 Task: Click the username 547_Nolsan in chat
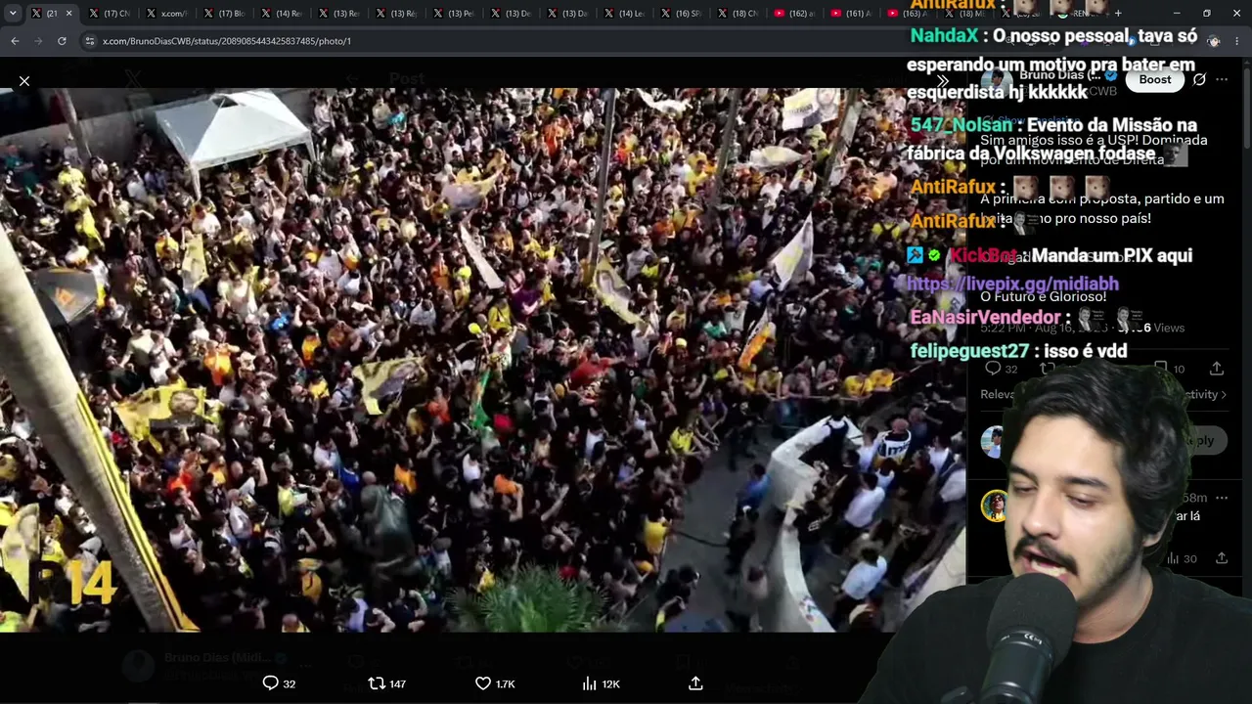tap(961, 125)
